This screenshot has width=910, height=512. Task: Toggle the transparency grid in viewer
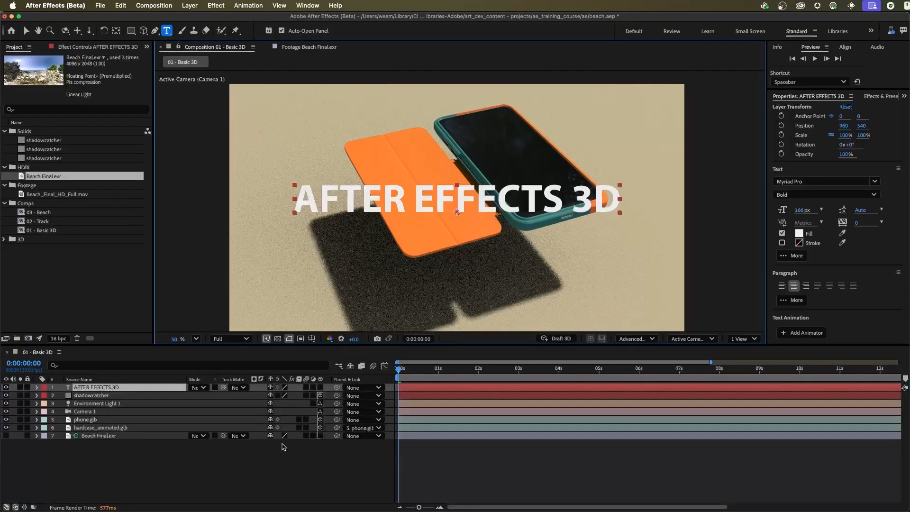pos(278,339)
